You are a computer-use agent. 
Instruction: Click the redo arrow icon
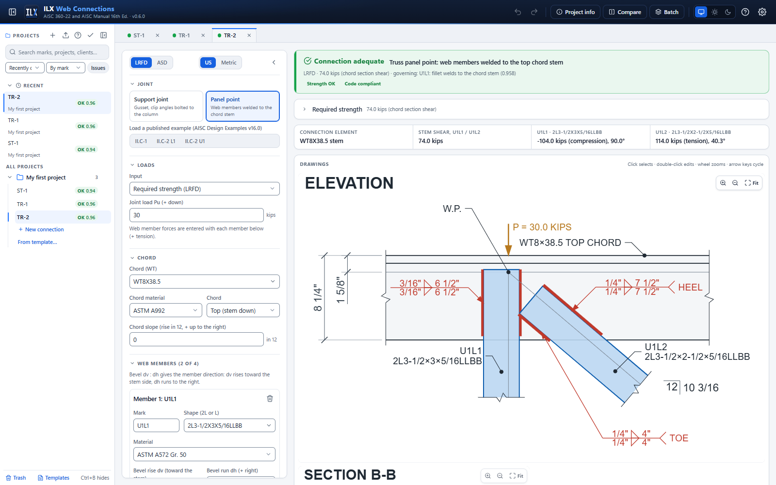[x=534, y=12]
